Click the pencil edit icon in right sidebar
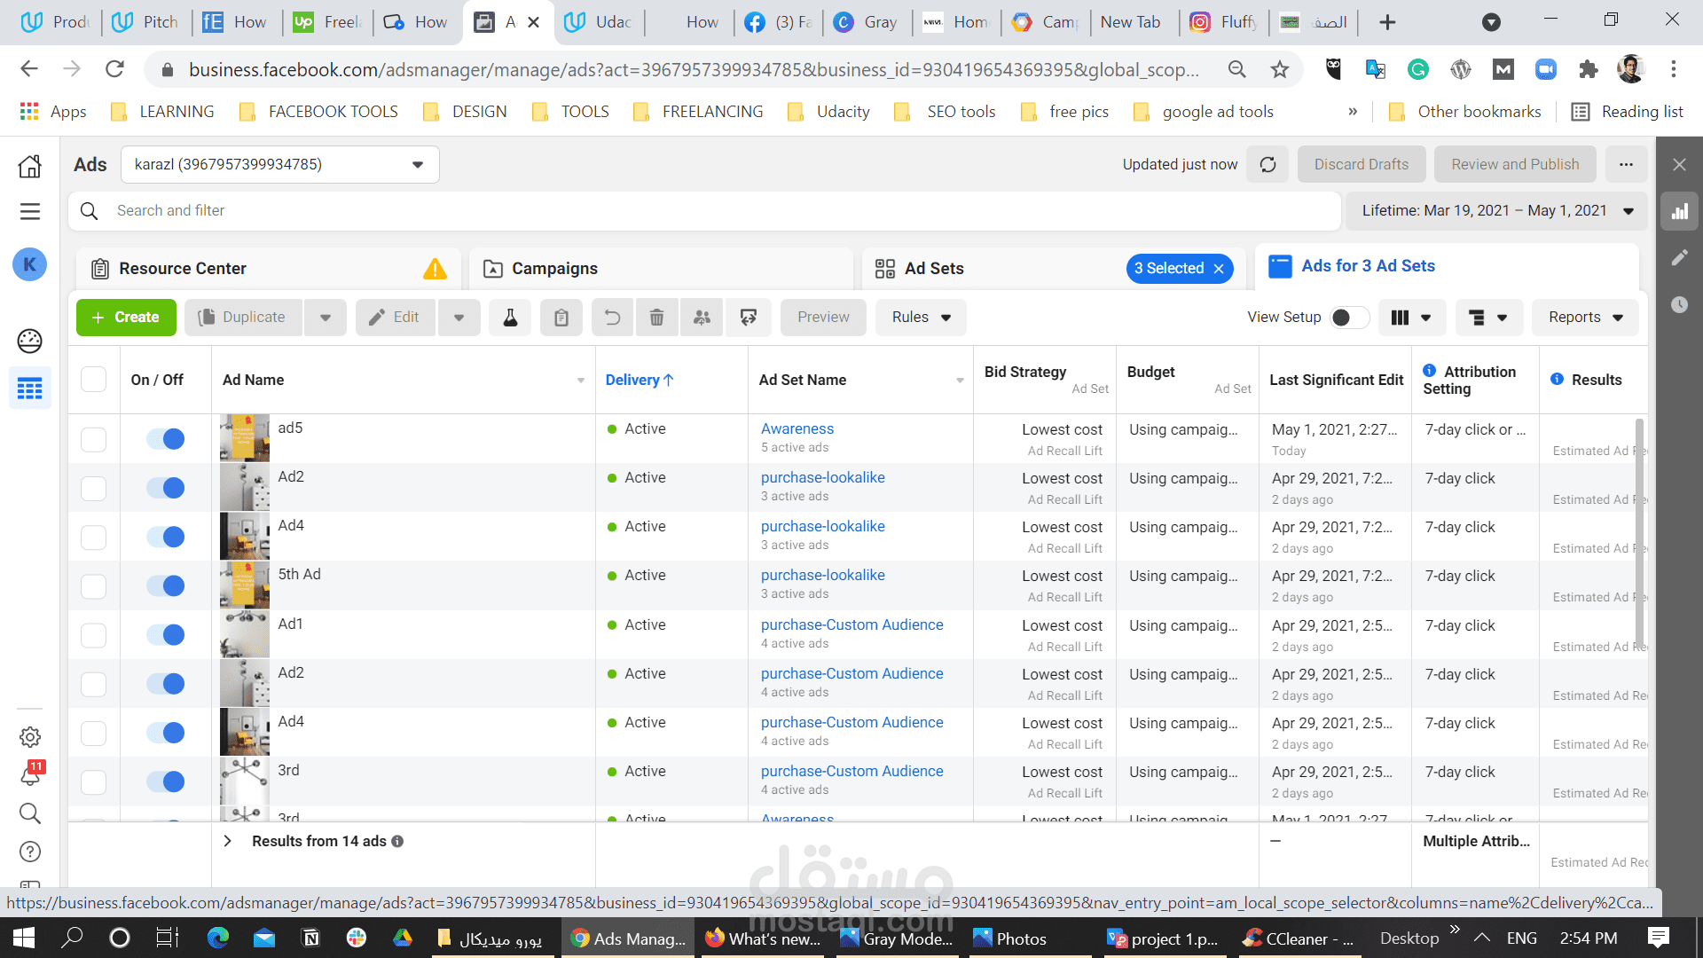This screenshot has height=958, width=1703. pos(1679,258)
